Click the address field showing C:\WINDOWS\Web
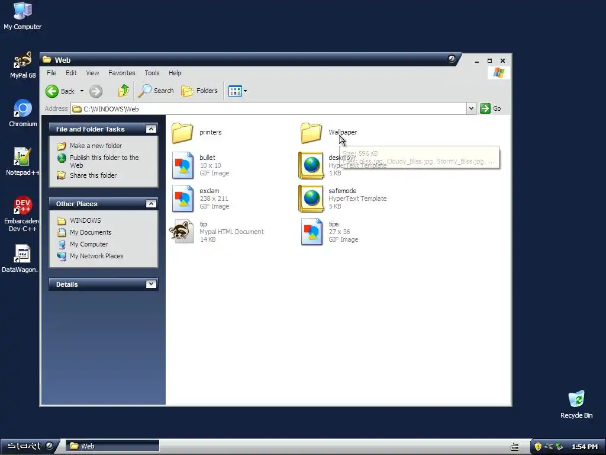606x455 pixels. [x=269, y=109]
